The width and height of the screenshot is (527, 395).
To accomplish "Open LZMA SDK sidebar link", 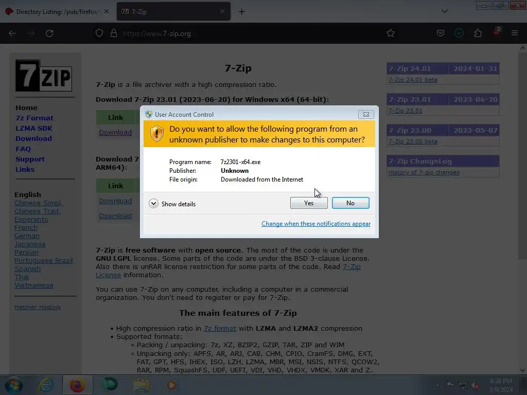I will click(33, 128).
